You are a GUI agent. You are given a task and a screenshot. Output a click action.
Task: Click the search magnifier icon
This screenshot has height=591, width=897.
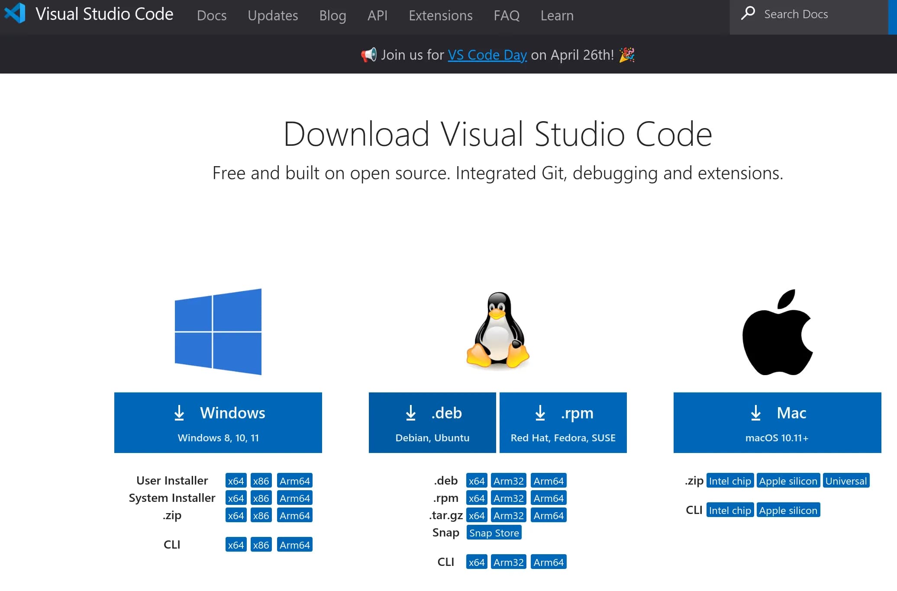point(748,13)
